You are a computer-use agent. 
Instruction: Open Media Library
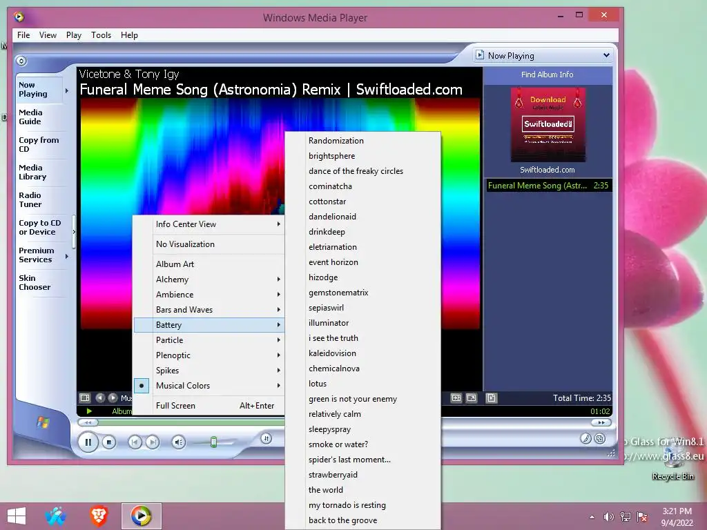point(32,172)
